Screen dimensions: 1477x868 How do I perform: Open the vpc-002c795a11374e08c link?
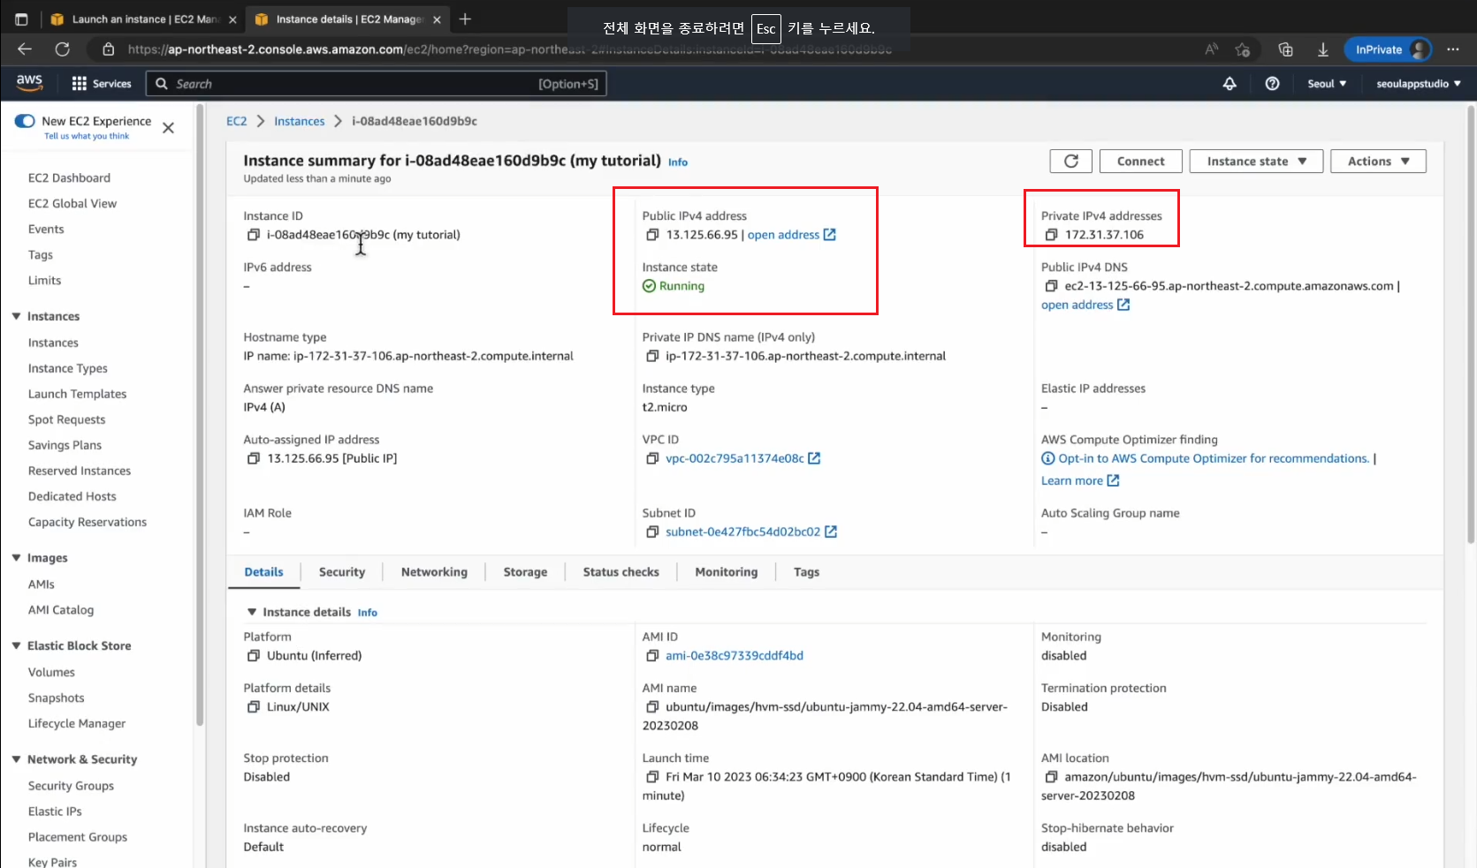pos(742,458)
